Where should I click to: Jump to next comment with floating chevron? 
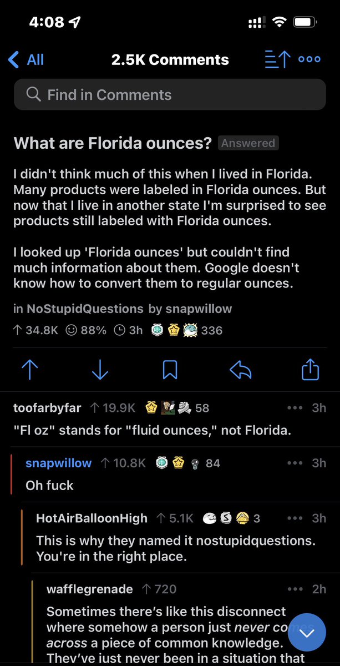click(307, 632)
